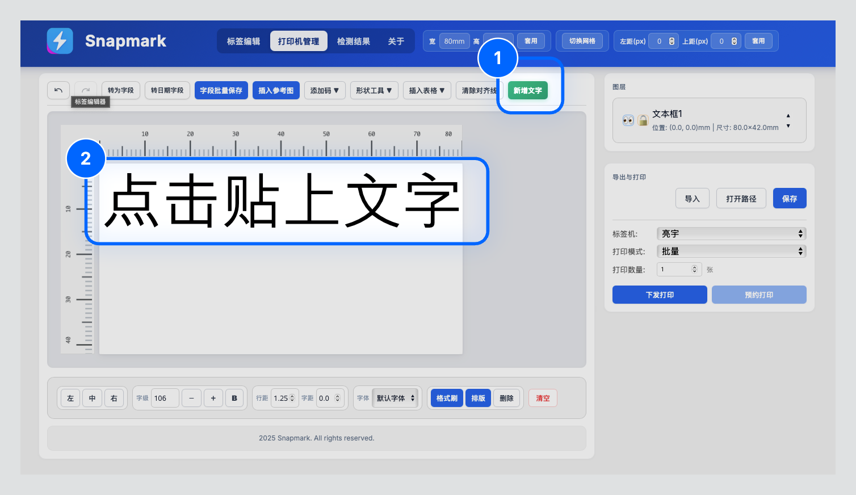This screenshot has width=856, height=495.
Task: Open the 形状工具 shapes dropdown
Action: (374, 90)
